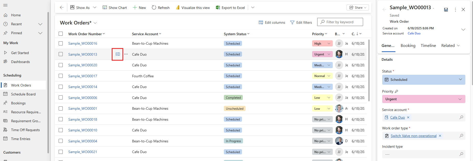Open Time Entries in the sidebar
473x161 pixels.
(21, 139)
